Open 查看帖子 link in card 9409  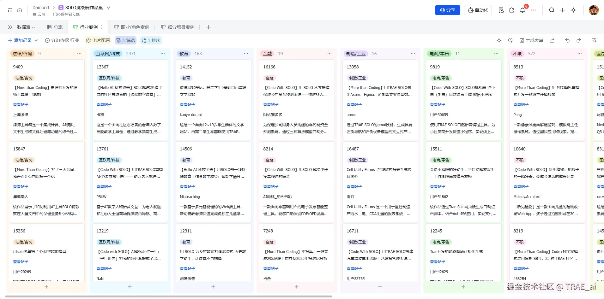pos(21,105)
